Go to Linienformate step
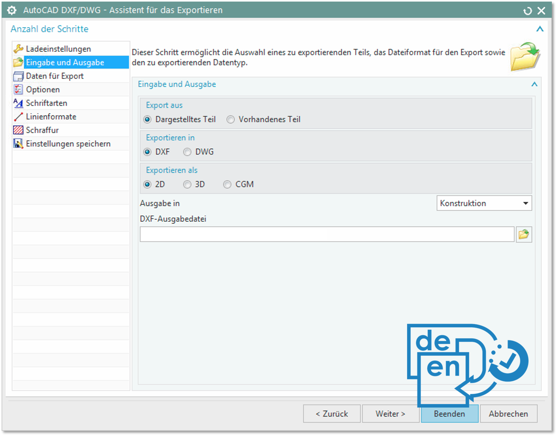The image size is (557, 436). coord(71,117)
